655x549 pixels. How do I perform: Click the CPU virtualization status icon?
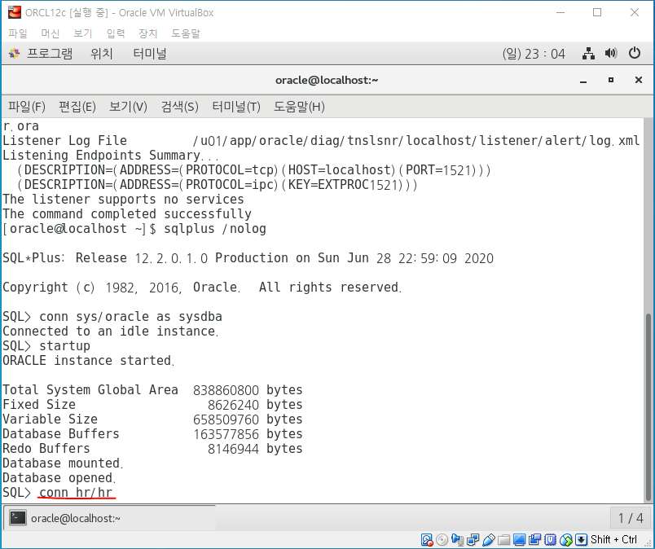point(550,540)
